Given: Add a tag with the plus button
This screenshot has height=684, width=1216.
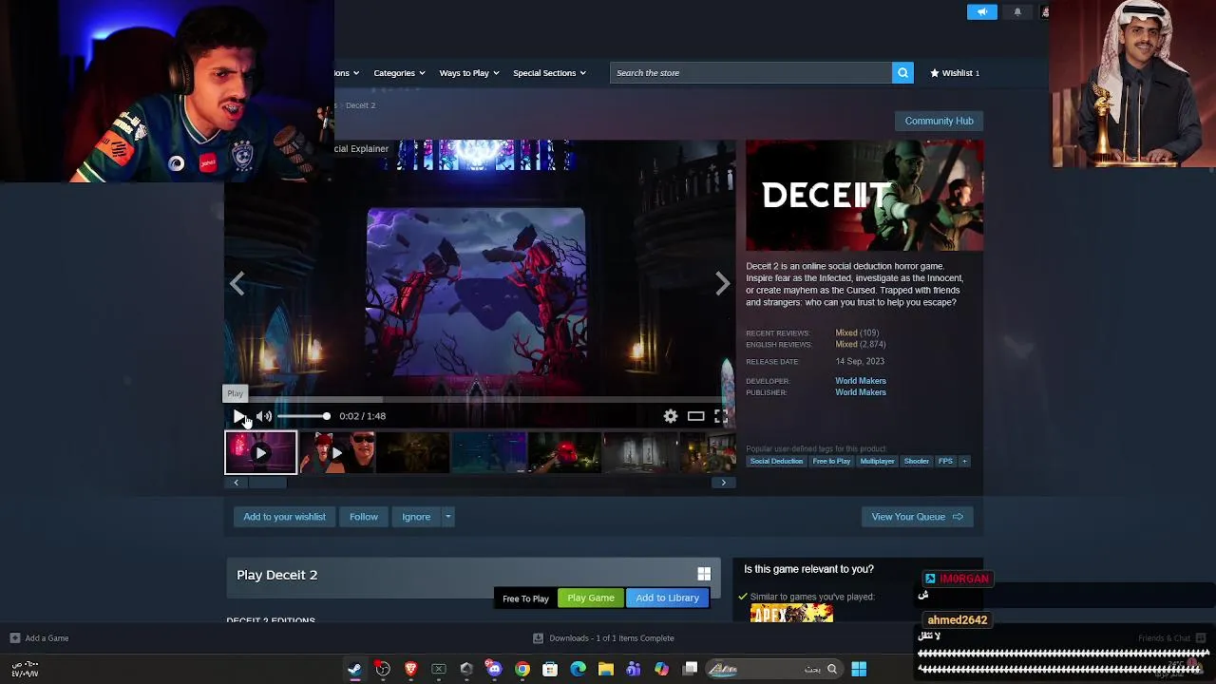Looking at the screenshot, I should [x=964, y=461].
